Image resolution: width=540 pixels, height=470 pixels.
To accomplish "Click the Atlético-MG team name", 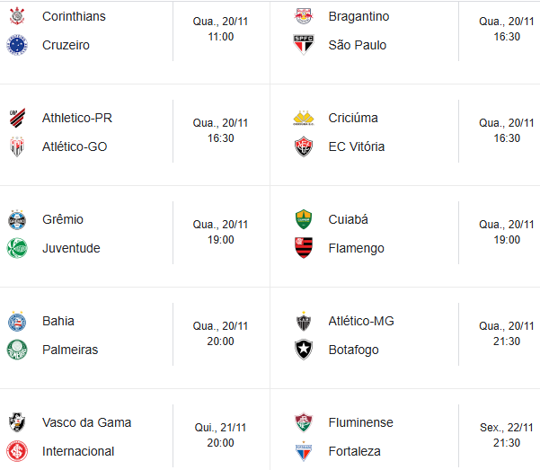I will point(361,321).
